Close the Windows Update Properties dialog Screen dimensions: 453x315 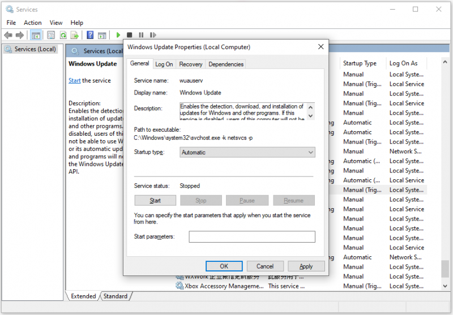click(320, 47)
